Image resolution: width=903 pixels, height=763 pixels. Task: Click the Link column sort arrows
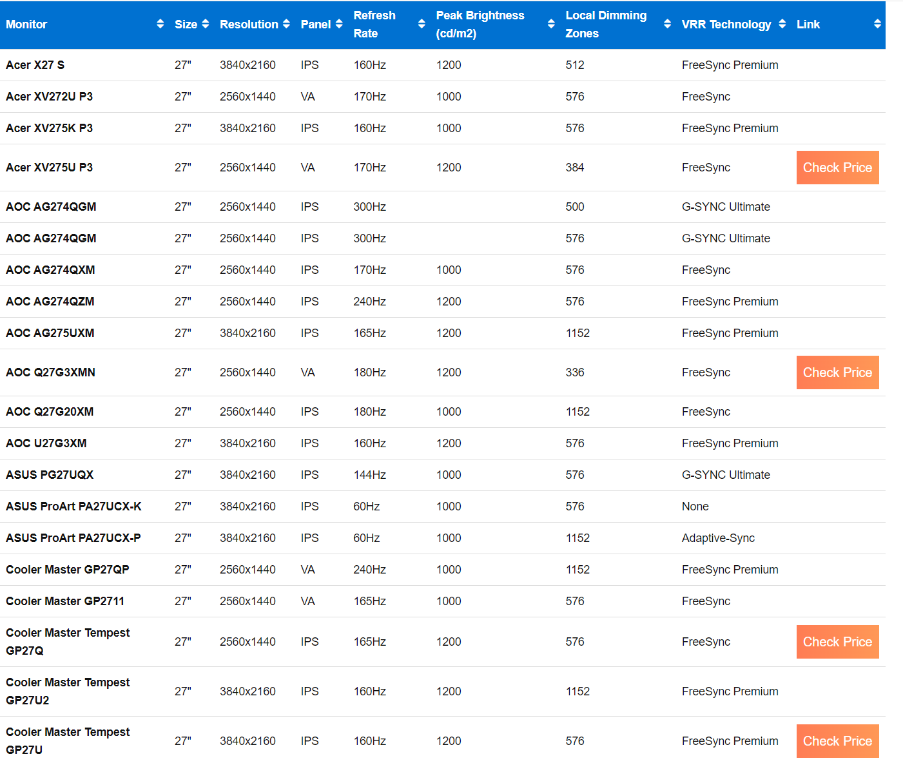[x=877, y=24]
